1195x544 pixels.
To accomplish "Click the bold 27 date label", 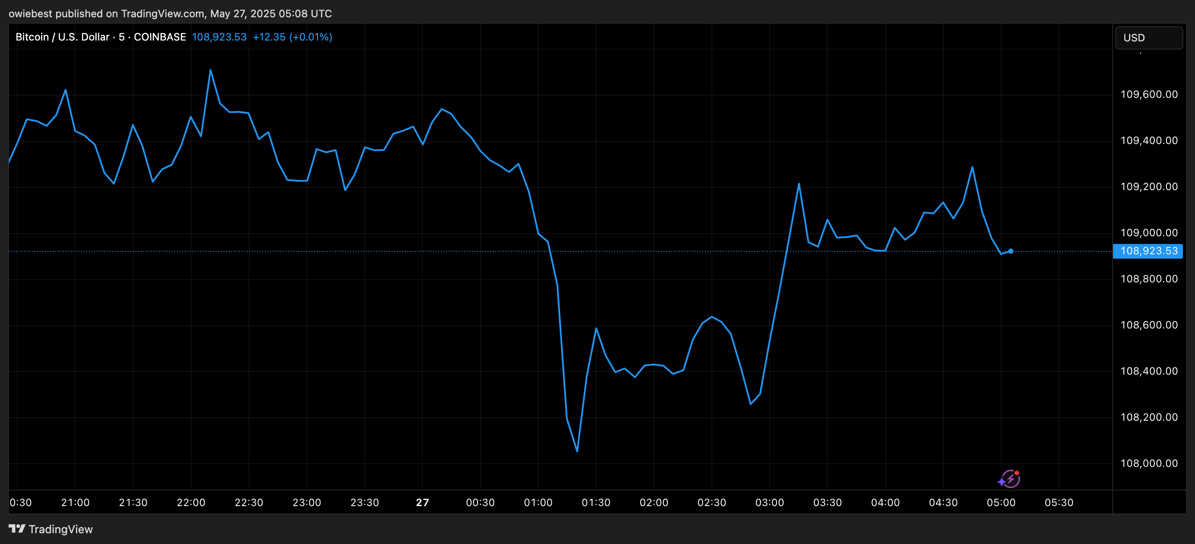I will (x=423, y=503).
